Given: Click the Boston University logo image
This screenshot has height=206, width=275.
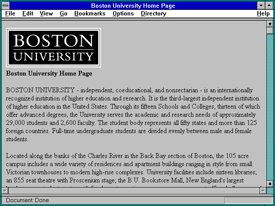Looking at the screenshot, I should 53,48.
